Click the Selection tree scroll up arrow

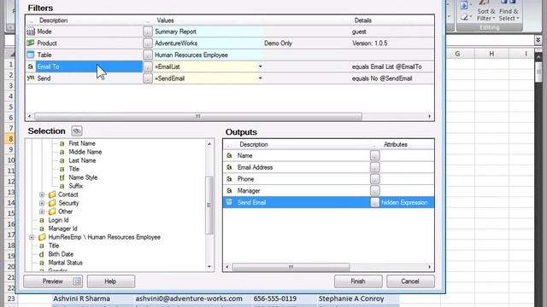[x=209, y=144]
